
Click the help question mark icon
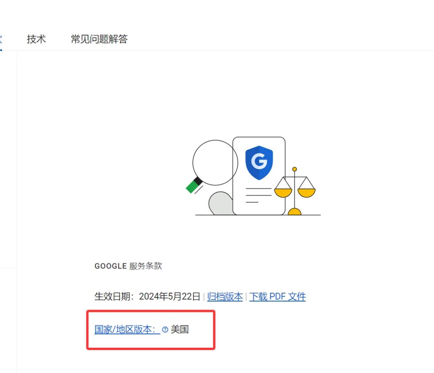(165, 330)
